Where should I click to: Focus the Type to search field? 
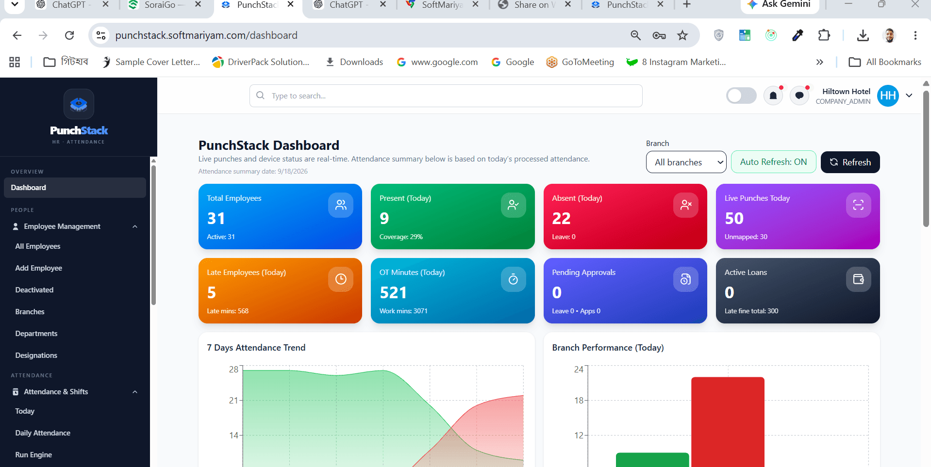(x=446, y=96)
